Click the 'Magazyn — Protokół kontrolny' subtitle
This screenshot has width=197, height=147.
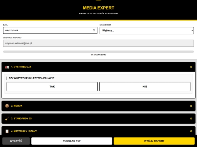pyautogui.click(x=98, y=13)
